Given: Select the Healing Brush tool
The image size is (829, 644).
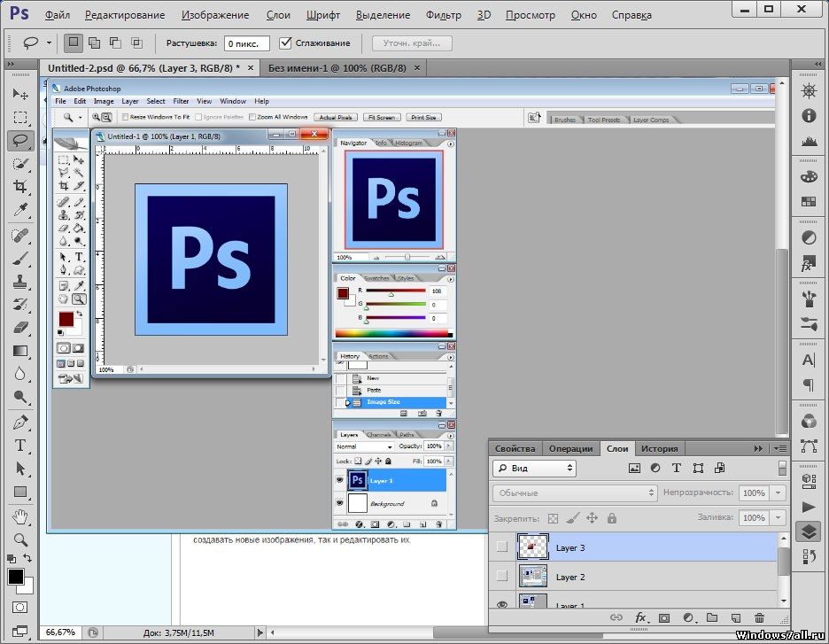Looking at the screenshot, I should (x=20, y=236).
